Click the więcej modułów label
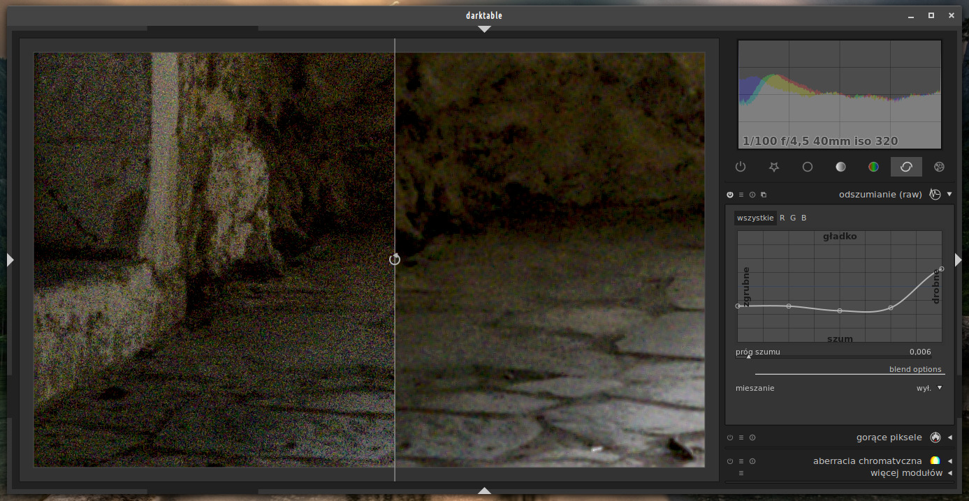The height and width of the screenshot is (501, 969). click(x=905, y=473)
